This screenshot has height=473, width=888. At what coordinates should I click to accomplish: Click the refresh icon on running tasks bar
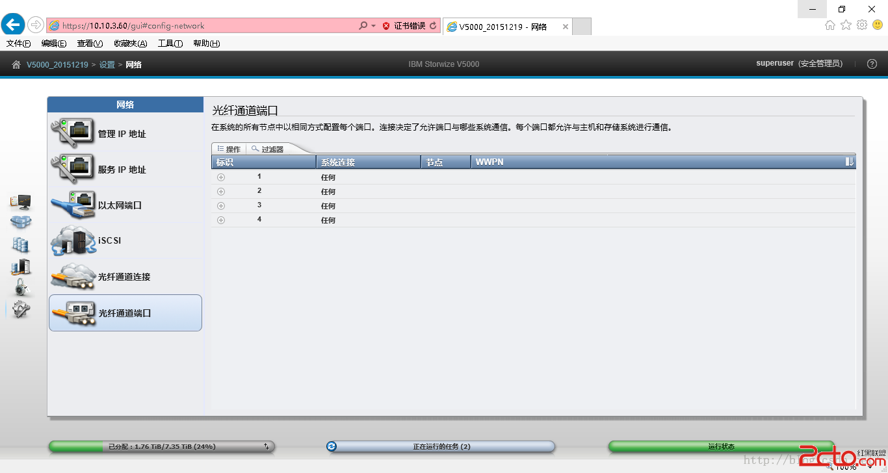(x=332, y=446)
